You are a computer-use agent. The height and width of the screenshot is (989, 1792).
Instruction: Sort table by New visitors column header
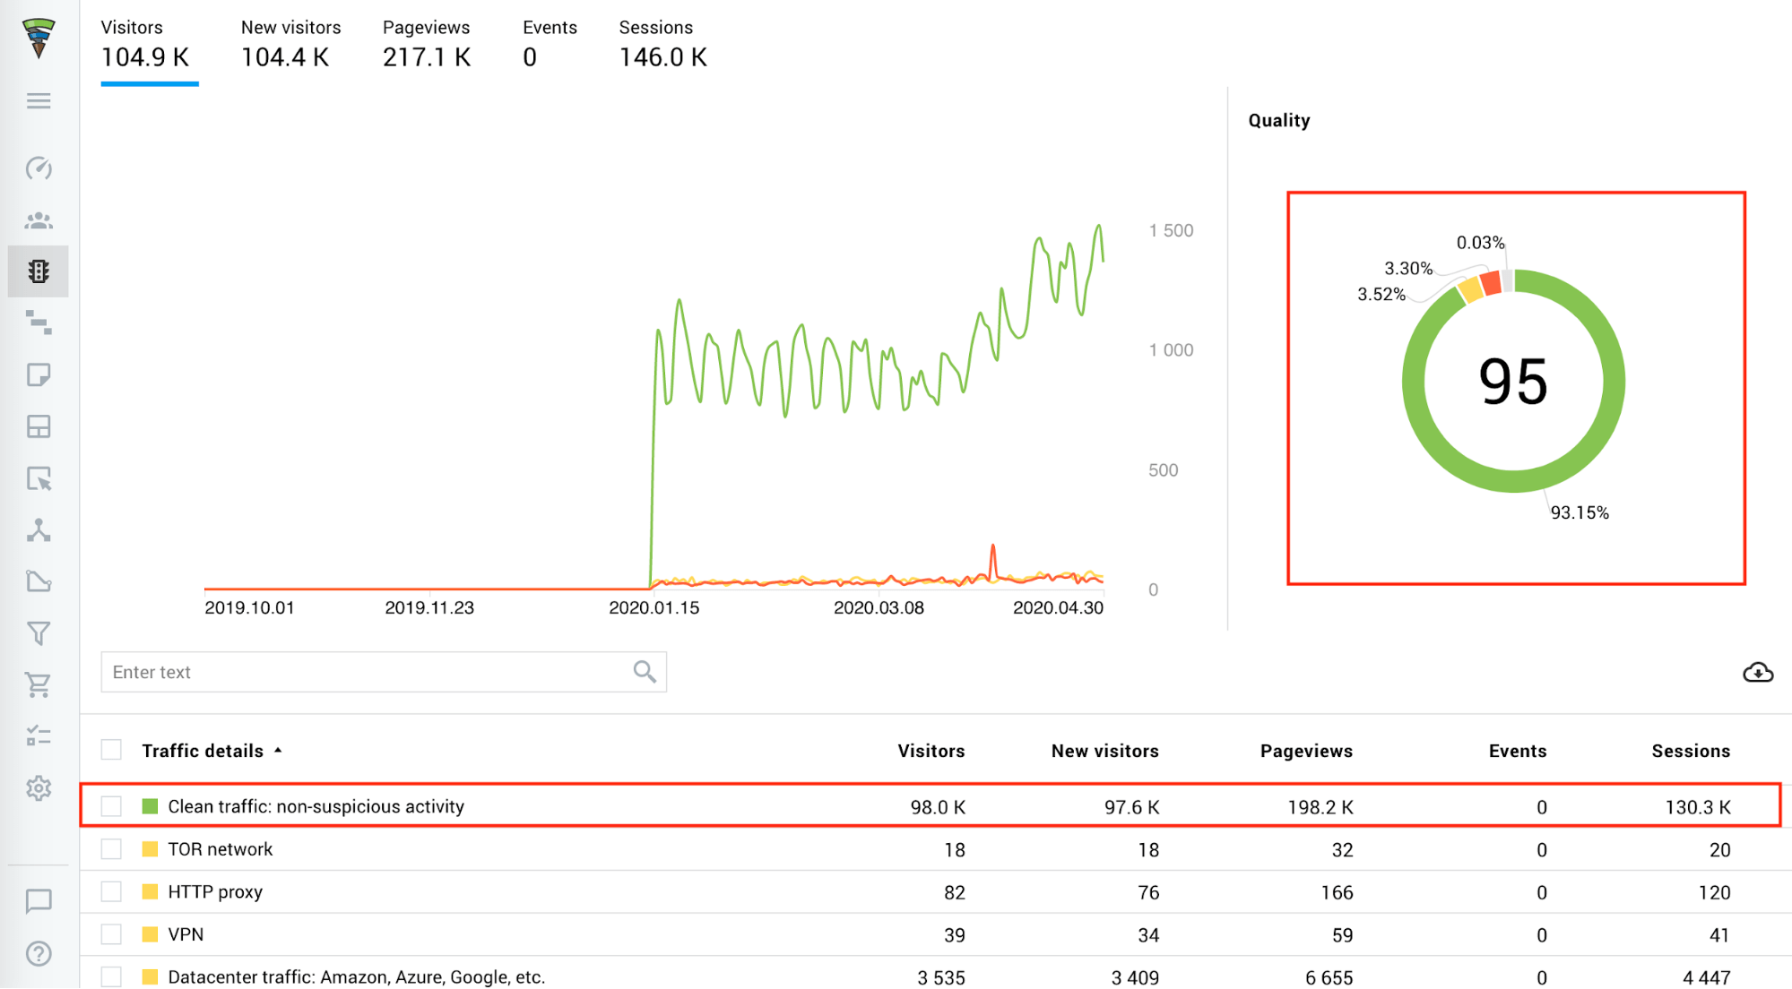[x=1104, y=751]
